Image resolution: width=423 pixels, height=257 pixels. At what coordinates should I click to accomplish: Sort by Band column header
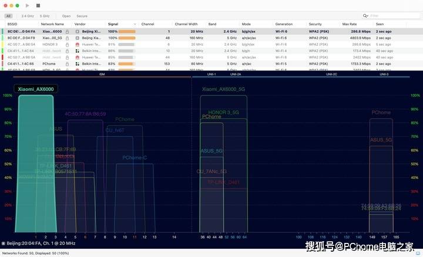pos(212,24)
